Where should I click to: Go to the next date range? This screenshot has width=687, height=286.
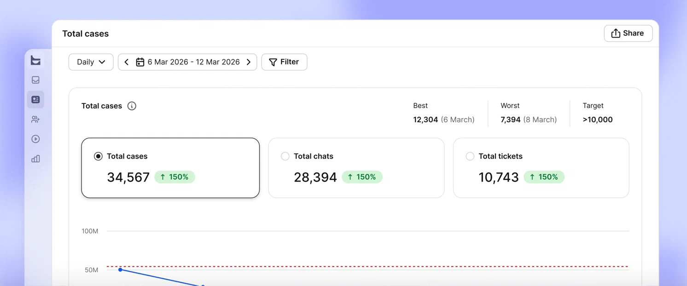click(249, 62)
